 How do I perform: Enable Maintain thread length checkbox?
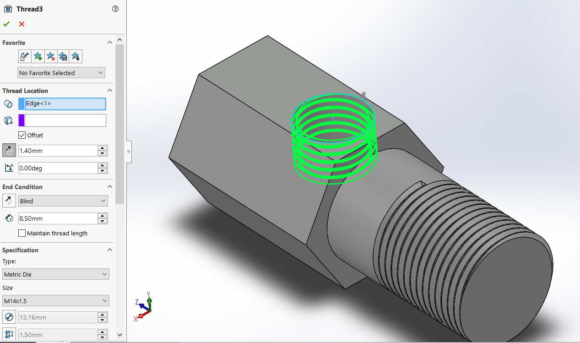click(22, 233)
